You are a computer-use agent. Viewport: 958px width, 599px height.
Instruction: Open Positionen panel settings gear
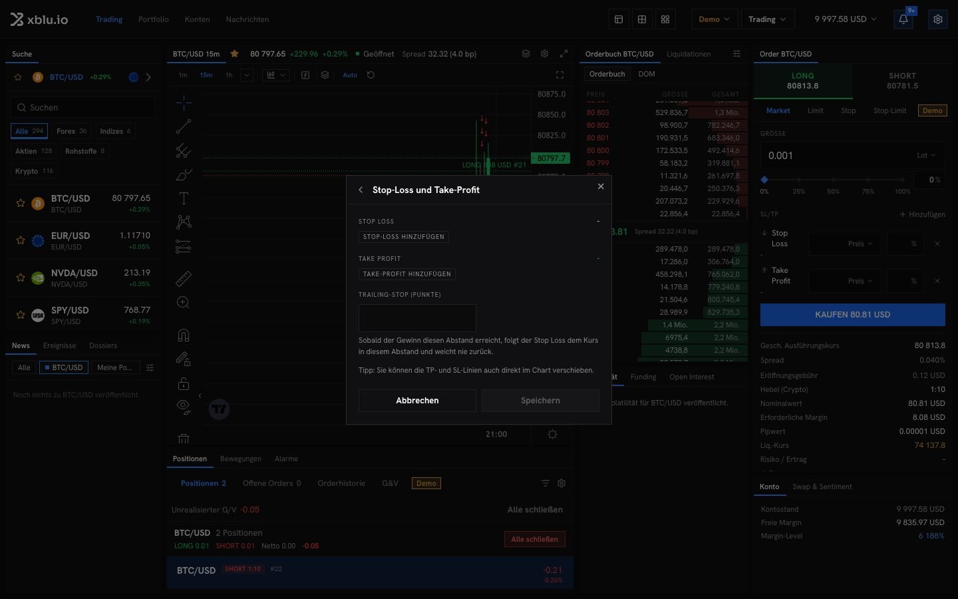561,483
